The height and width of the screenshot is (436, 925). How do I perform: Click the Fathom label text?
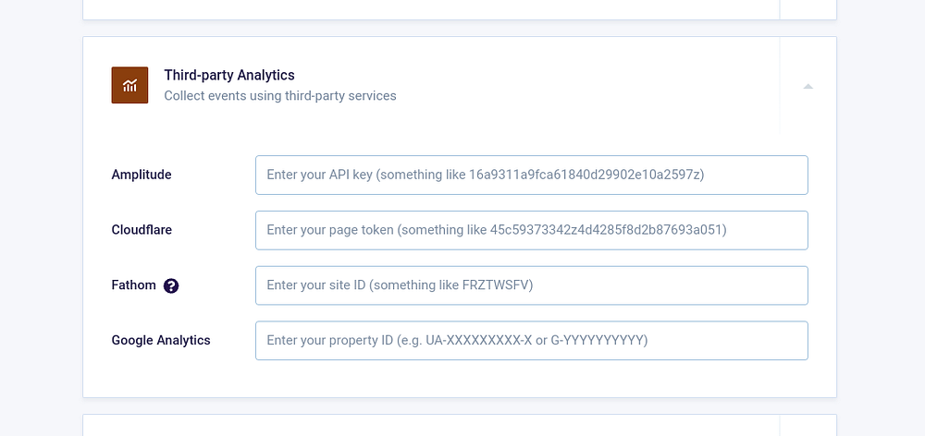click(133, 285)
